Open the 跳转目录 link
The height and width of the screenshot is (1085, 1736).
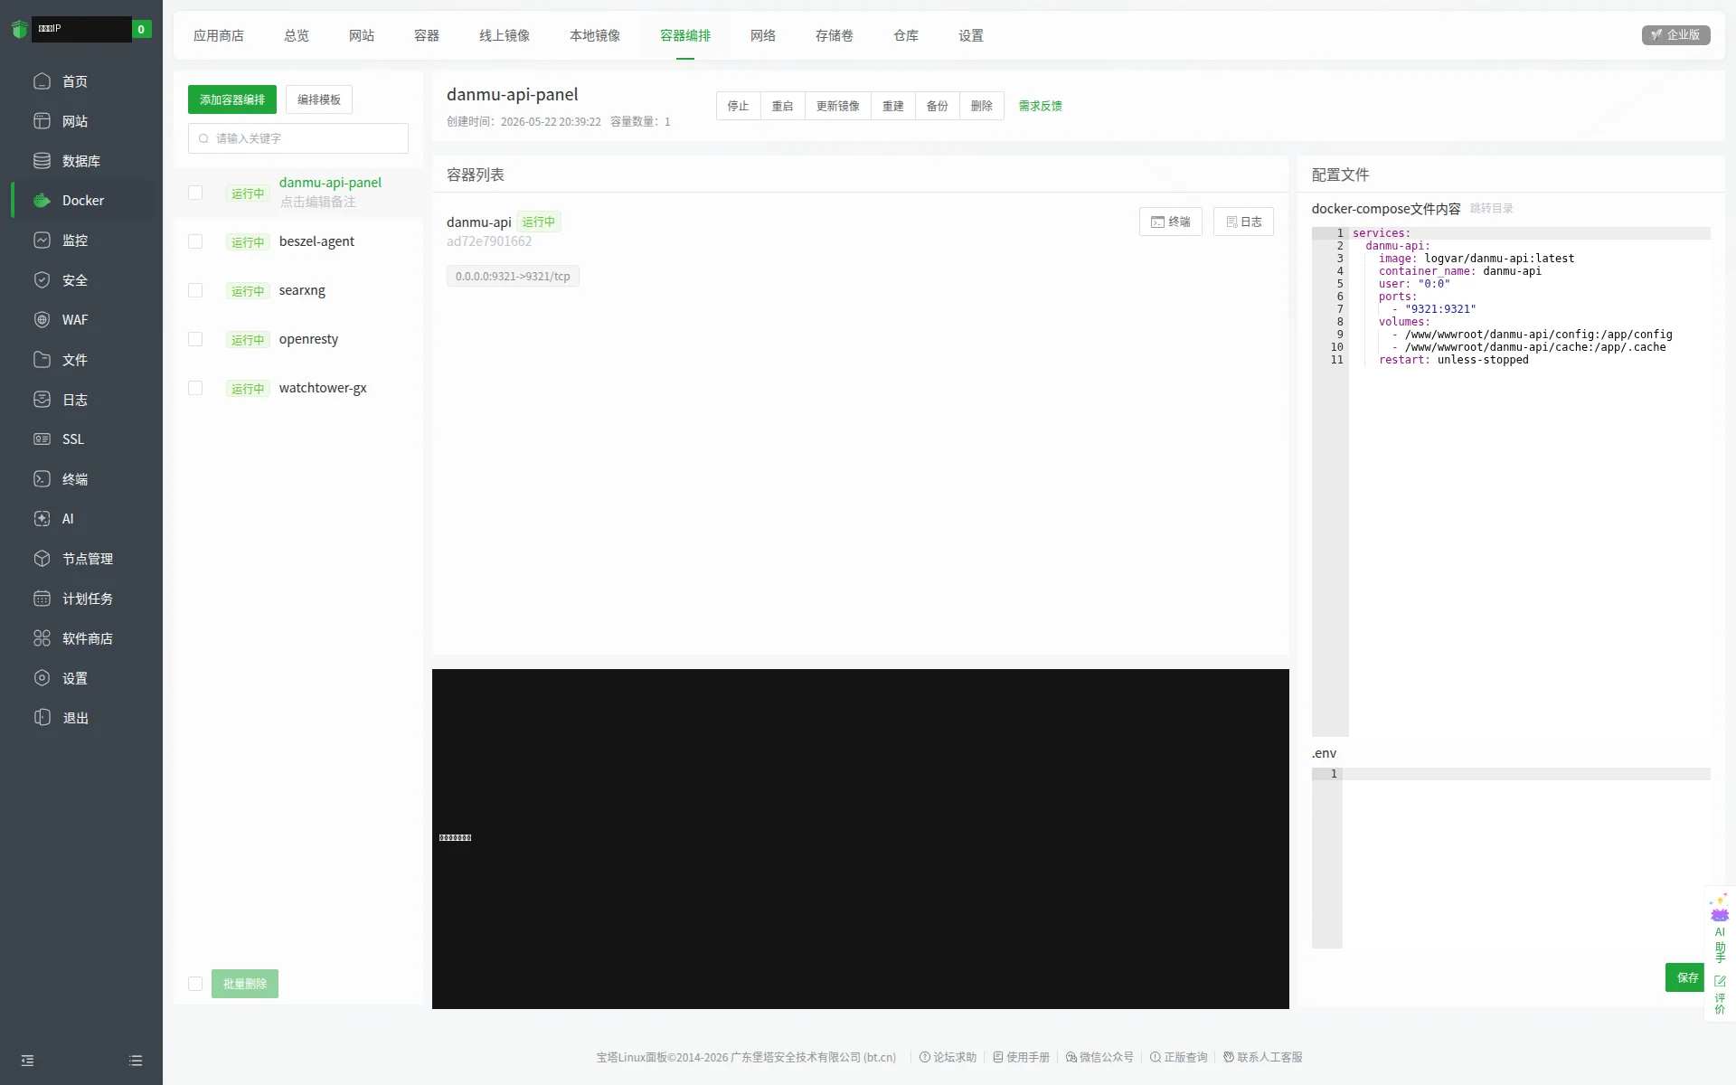[x=1491, y=208]
